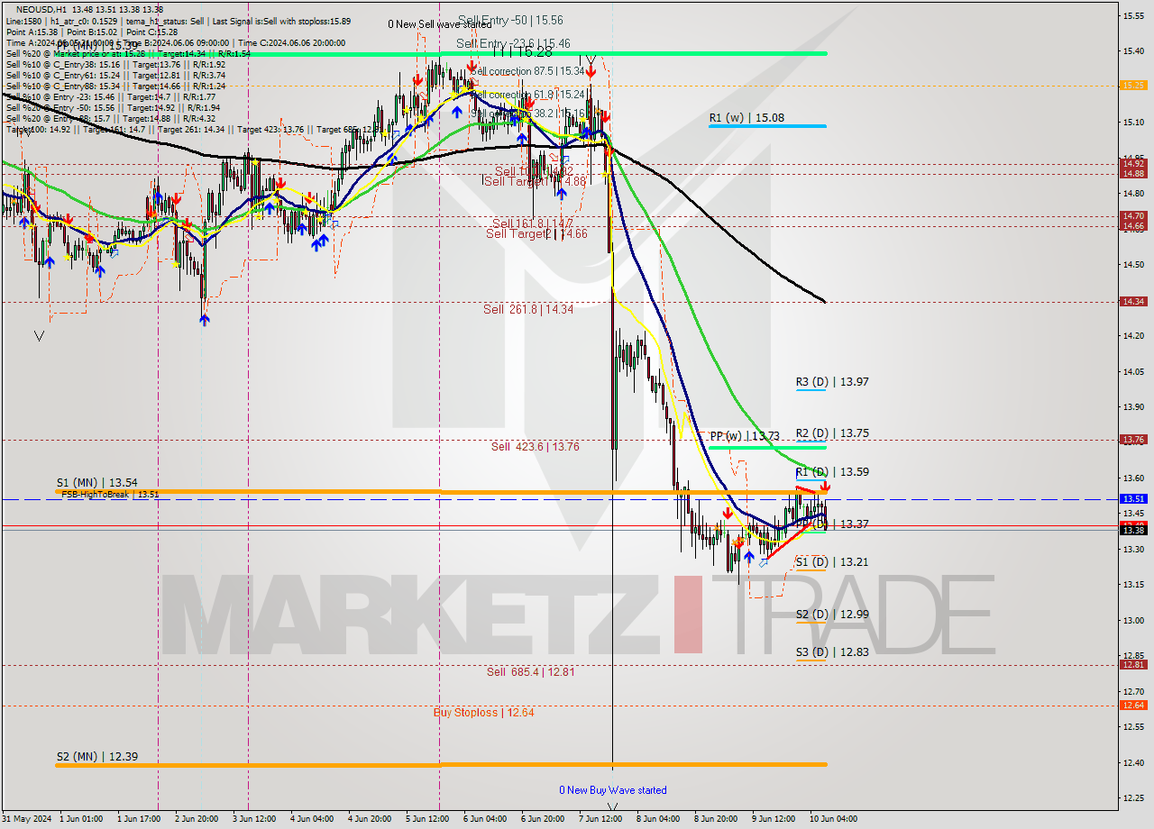The image size is (1154, 829).
Task: Click the '10 Jun 04:00' time axis label
Action: pyautogui.click(x=832, y=819)
